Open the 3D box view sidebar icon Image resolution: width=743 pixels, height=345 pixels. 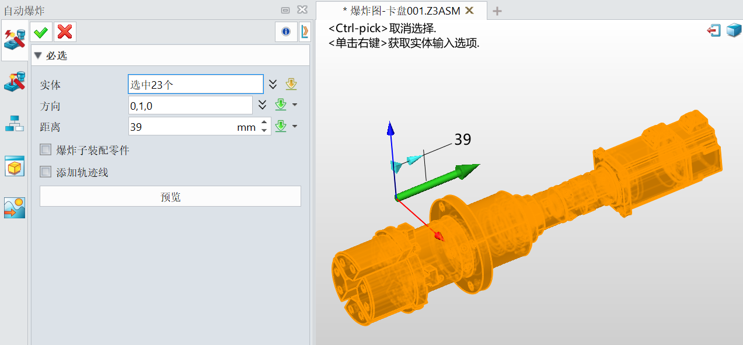[15, 166]
